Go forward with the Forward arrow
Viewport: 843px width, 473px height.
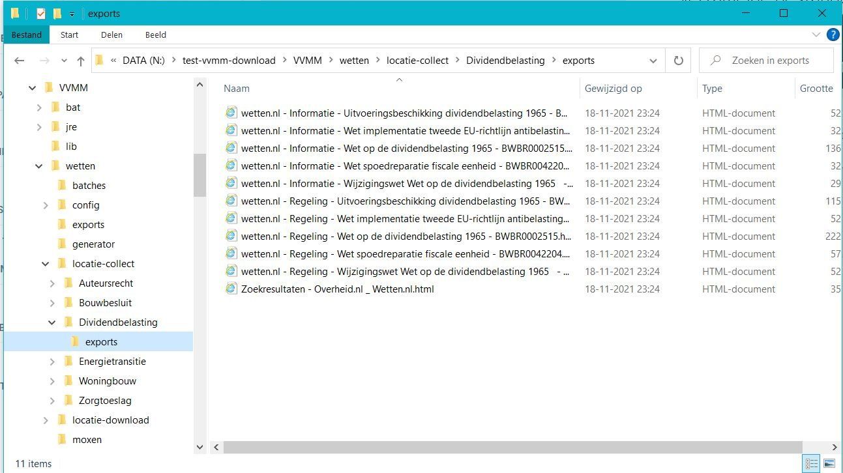(44, 61)
